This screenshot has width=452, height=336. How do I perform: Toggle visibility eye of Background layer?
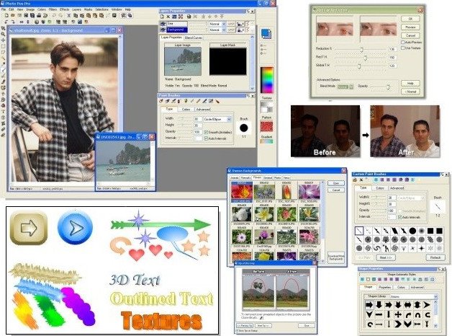163,30
